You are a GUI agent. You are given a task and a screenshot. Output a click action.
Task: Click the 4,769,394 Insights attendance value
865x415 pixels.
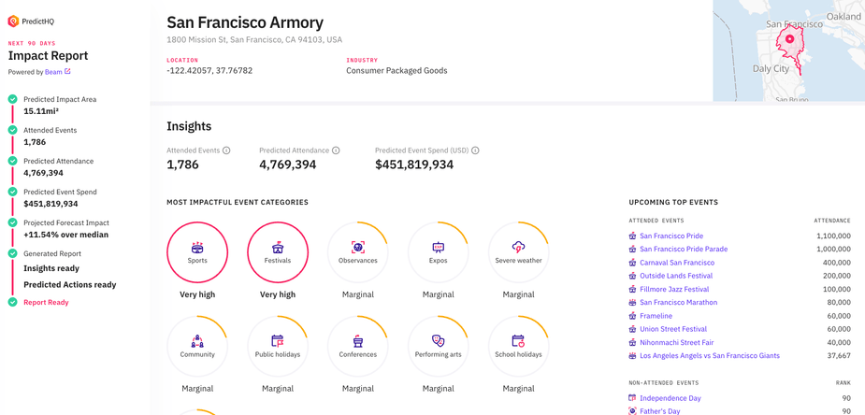point(288,165)
